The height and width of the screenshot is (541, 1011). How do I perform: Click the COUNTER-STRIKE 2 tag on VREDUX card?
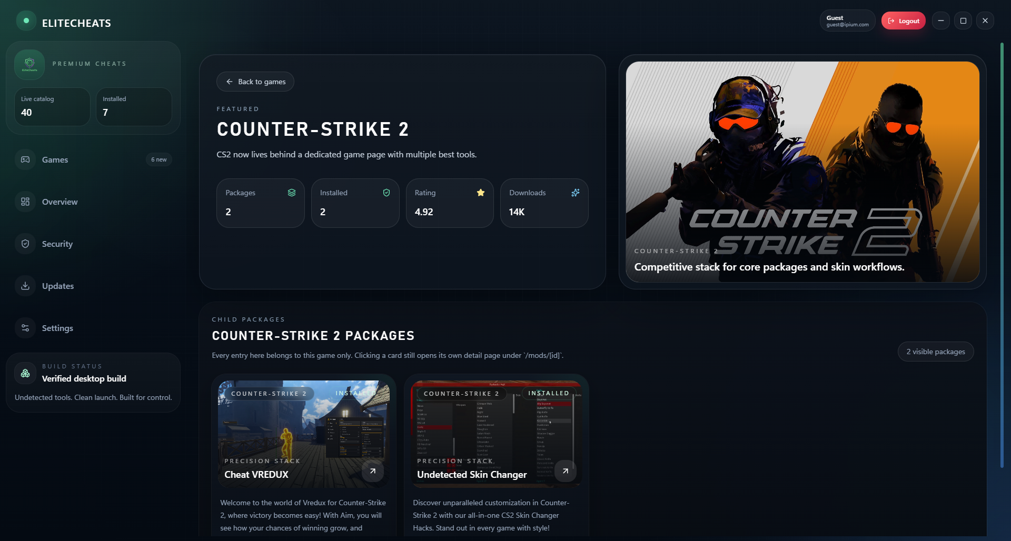pos(269,394)
